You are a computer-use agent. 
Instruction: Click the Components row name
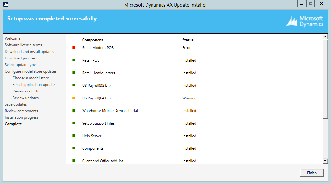(93, 148)
